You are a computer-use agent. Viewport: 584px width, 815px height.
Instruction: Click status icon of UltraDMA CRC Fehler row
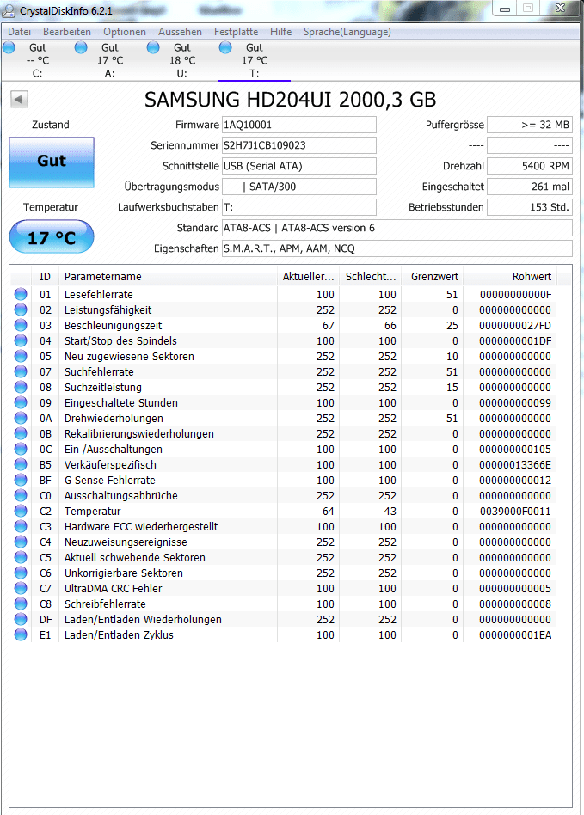[x=21, y=588]
